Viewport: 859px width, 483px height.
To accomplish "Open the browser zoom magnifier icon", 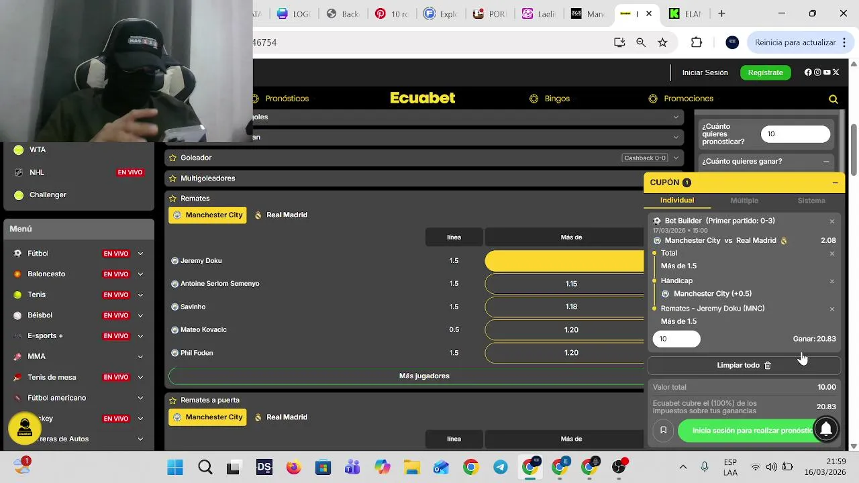I will point(641,42).
